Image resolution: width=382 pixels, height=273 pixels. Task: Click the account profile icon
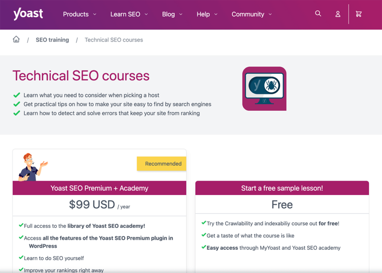coord(338,14)
